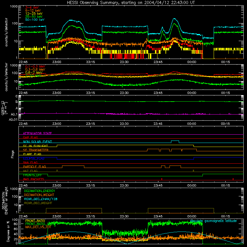Select the DECIMATION_ENERGY legend label

(x=40, y=191)
